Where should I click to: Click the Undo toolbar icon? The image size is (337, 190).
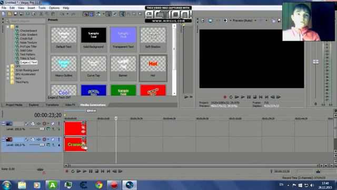click(x=62, y=14)
